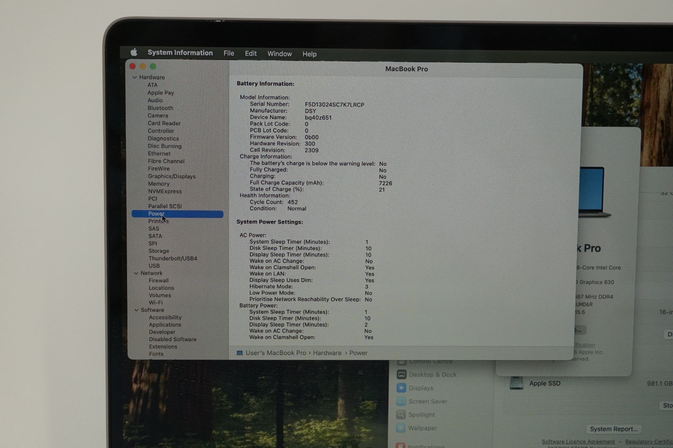Select SPI in the sidebar
The height and width of the screenshot is (448, 673).
pyautogui.click(x=152, y=244)
